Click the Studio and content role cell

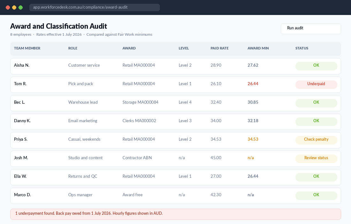click(x=85, y=158)
